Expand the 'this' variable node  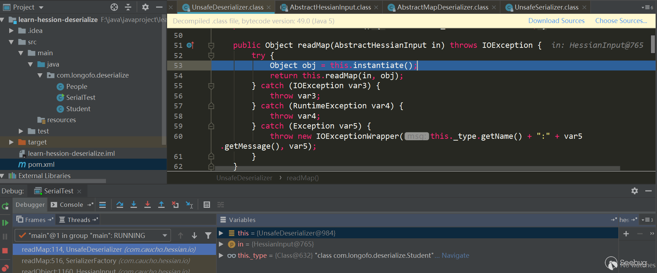click(221, 233)
